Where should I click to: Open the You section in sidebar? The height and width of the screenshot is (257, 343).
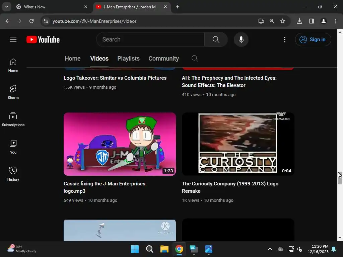(13, 147)
